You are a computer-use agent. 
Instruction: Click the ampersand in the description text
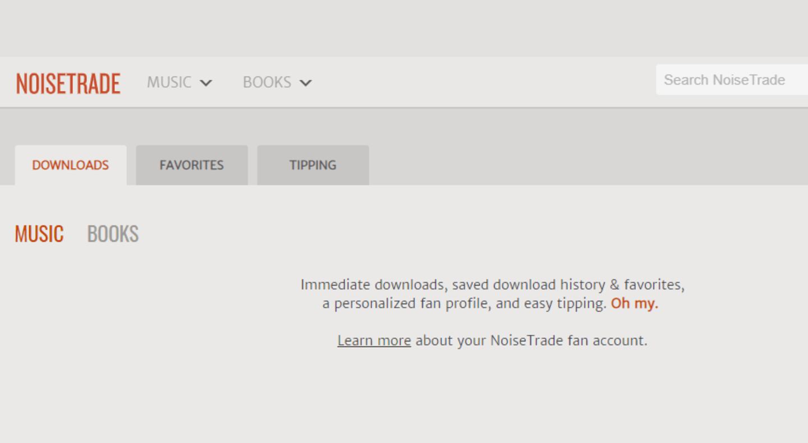pyautogui.click(x=614, y=285)
